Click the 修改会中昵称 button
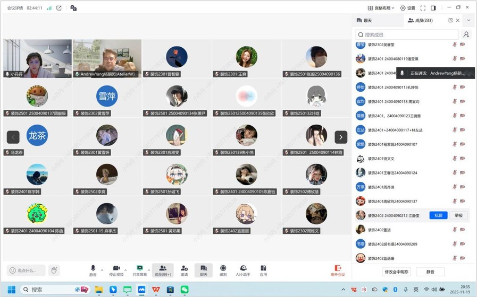This screenshot has width=477, height=297. click(396, 272)
